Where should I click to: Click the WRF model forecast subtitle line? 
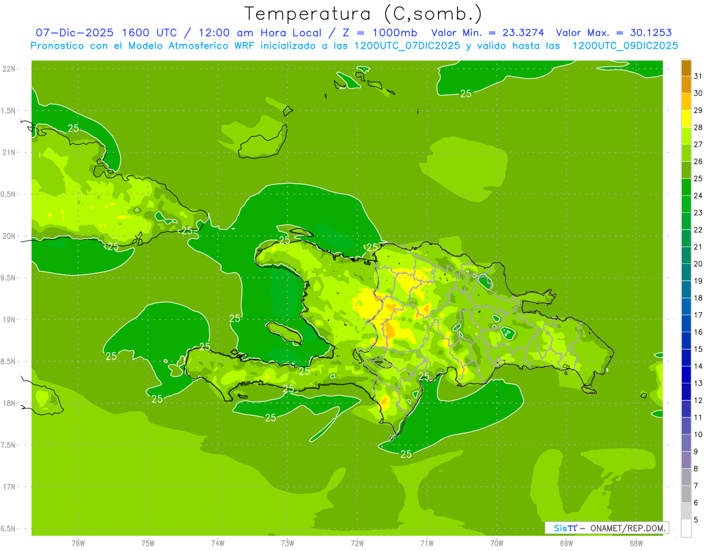pyautogui.click(x=354, y=46)
